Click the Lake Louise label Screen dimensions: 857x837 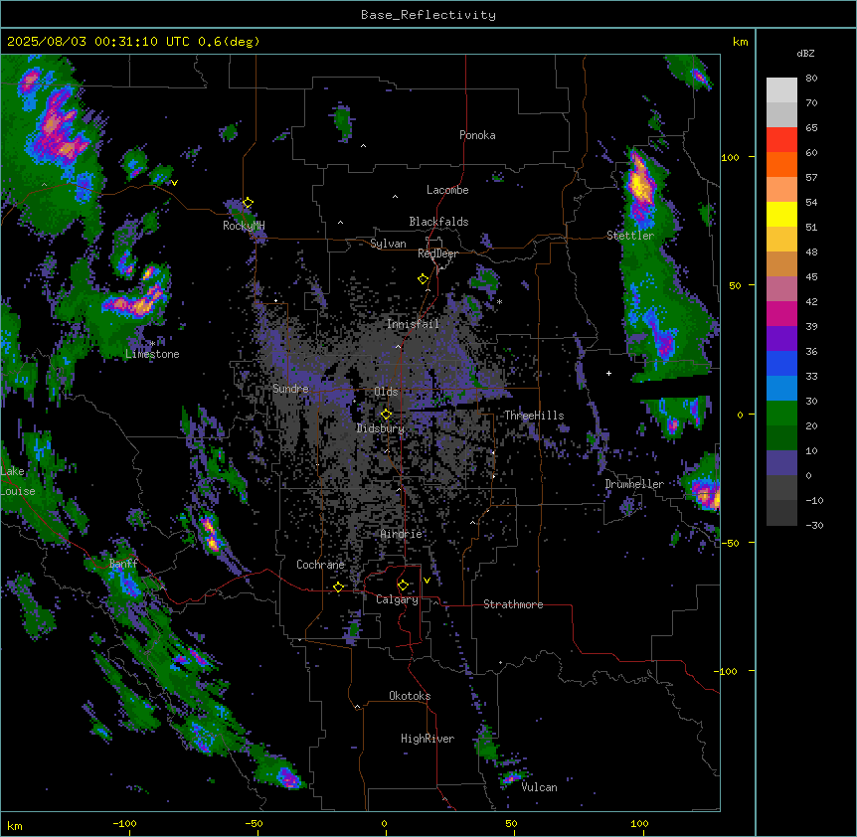pos(18,481)
